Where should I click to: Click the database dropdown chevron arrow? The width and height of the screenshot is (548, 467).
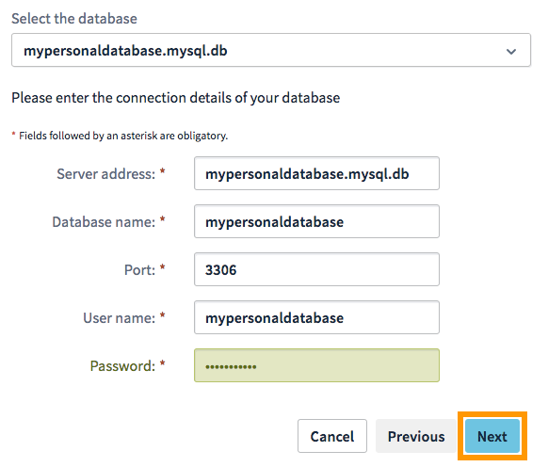[511, 52]
